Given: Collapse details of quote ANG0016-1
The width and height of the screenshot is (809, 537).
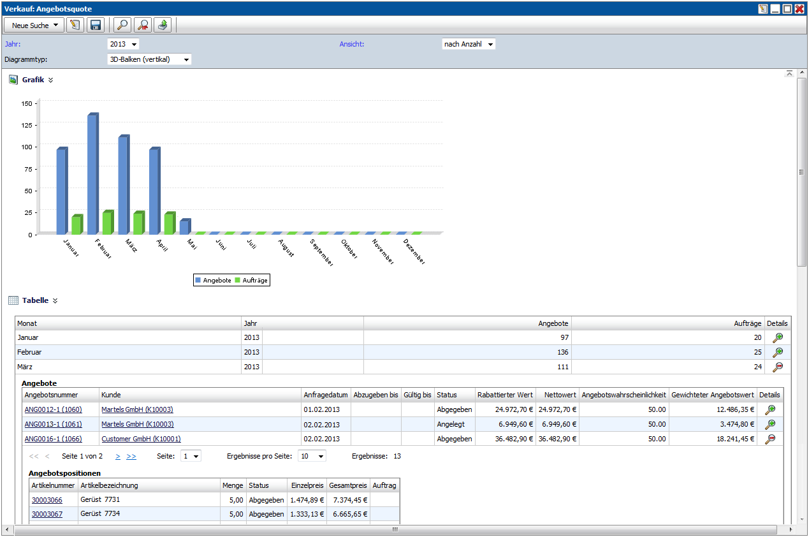Looking at the screenshot, I should [x=770, y=439].
